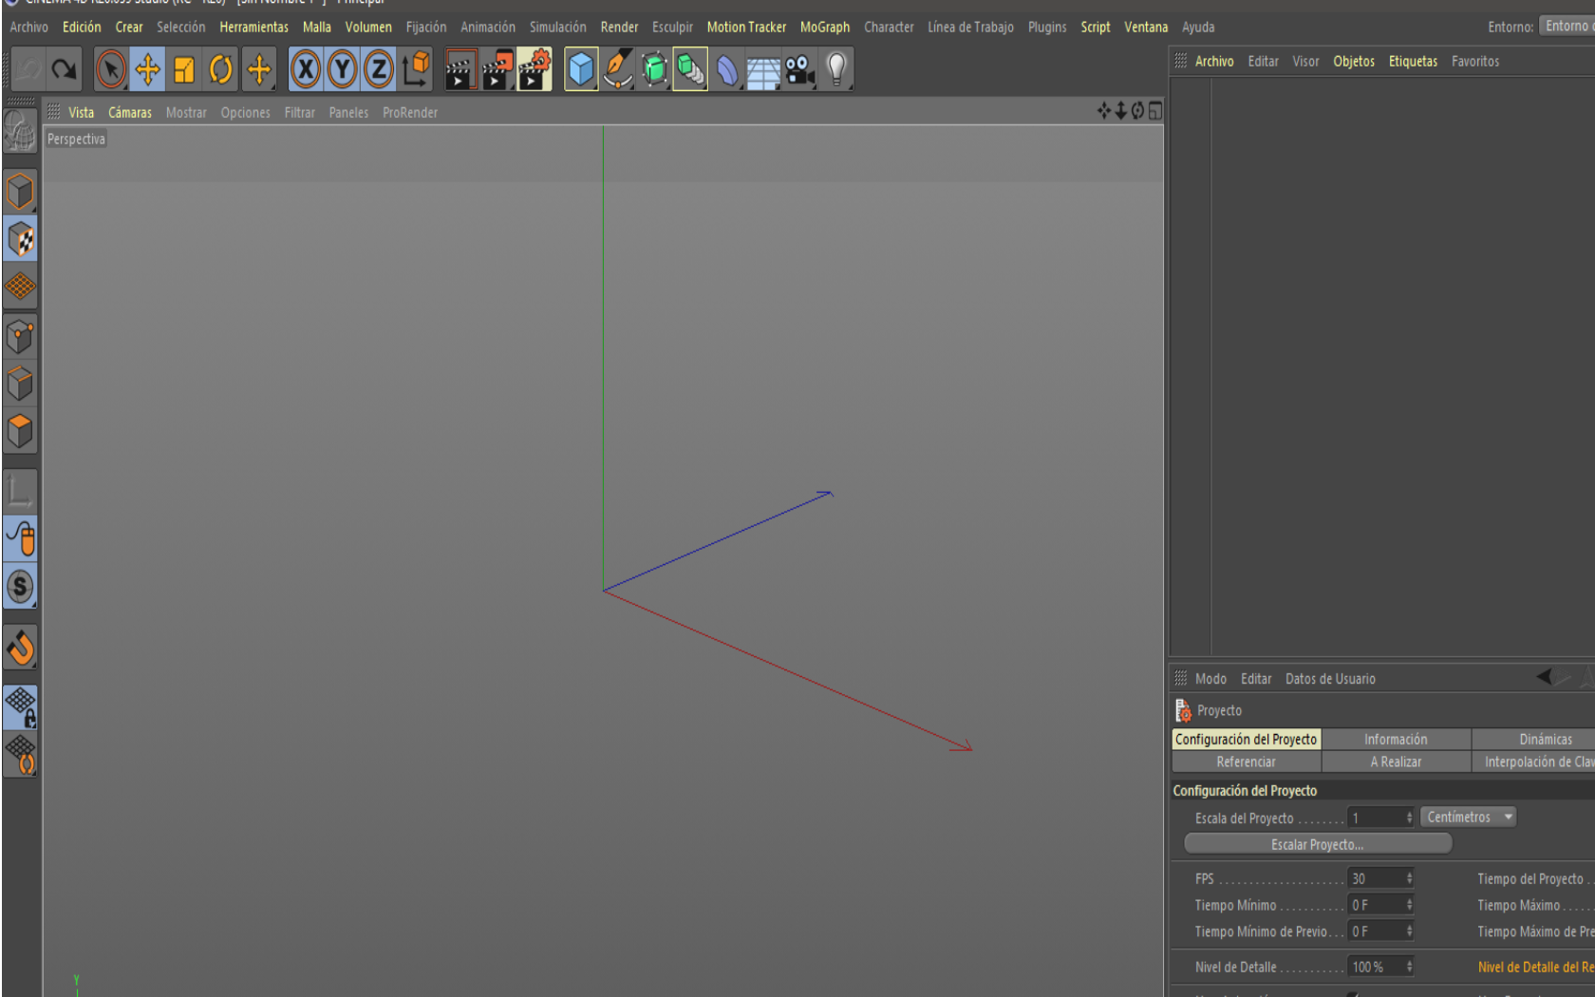The height and width of the screenshot is (997, 1595).
Task: Click the Redo arrow icon
Action: [64, 69]
